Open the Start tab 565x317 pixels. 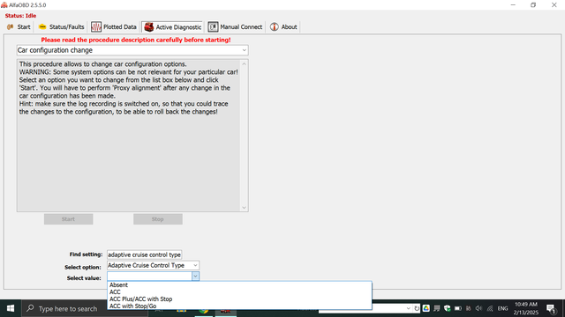click(19, 27)
